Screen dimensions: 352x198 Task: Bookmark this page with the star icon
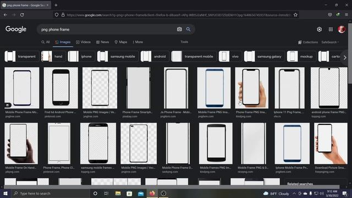(x=295, y=15)
